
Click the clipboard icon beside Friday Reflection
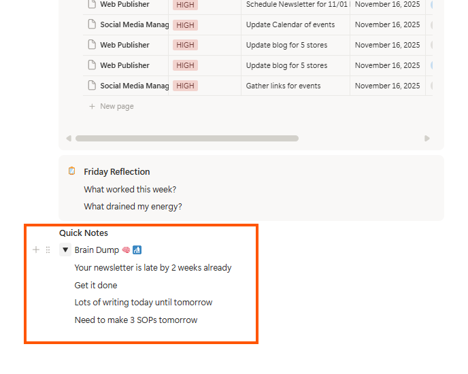(72, 171)
